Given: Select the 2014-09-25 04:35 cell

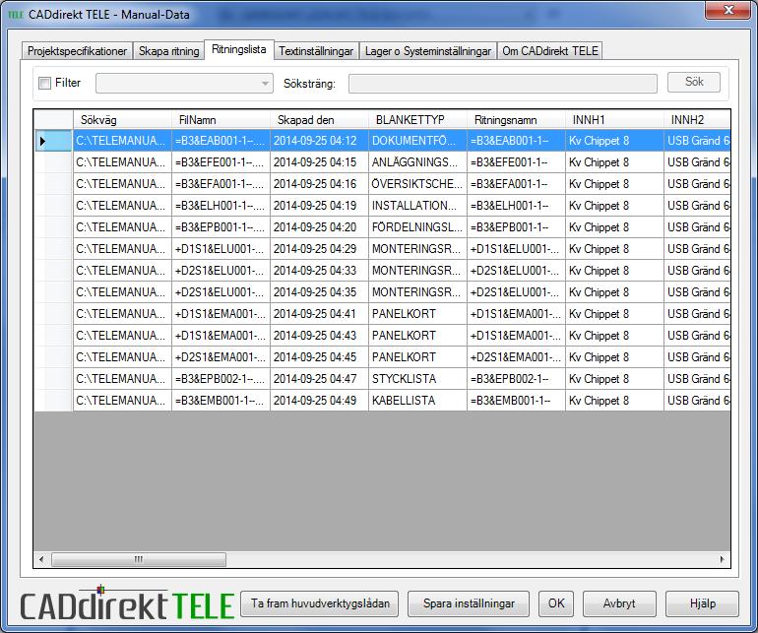Looking at the screenshot, I should tap(319, 292).
